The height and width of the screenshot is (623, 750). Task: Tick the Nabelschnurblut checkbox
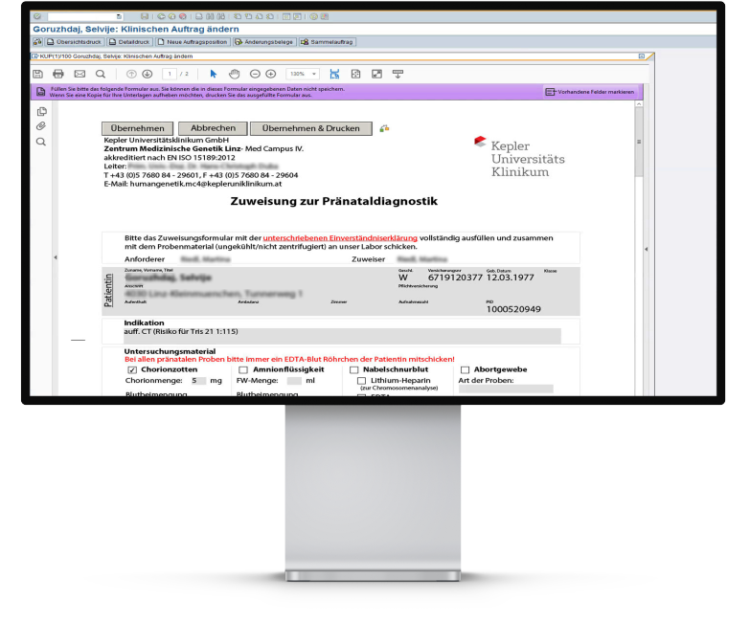[x=354, y=369]
